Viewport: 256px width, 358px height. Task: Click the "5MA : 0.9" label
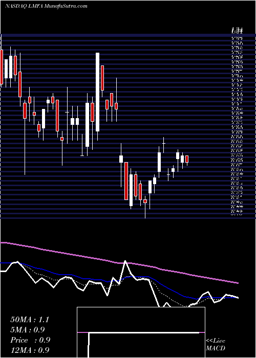[28, 330]
